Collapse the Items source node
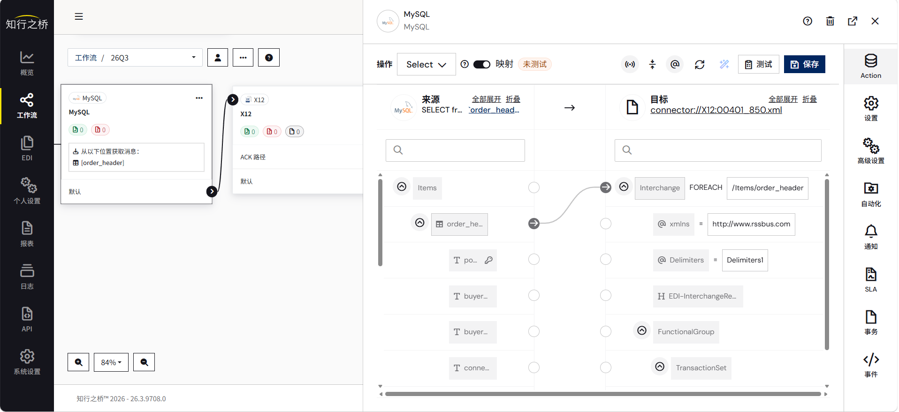The height and width of the screenshot is (412, 899). click(x=402, y=187)
